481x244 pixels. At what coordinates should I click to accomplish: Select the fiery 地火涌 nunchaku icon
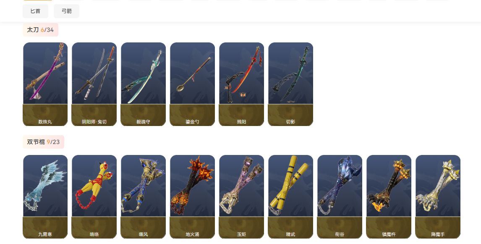[x=192, y=197]
